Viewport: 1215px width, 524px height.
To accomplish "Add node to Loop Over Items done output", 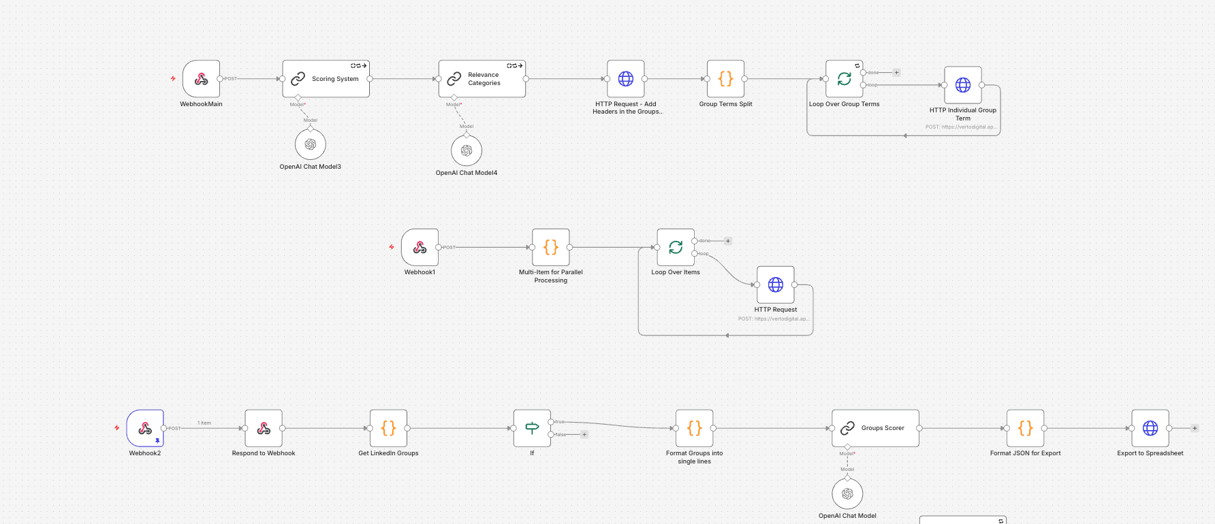I will point(728,241).
